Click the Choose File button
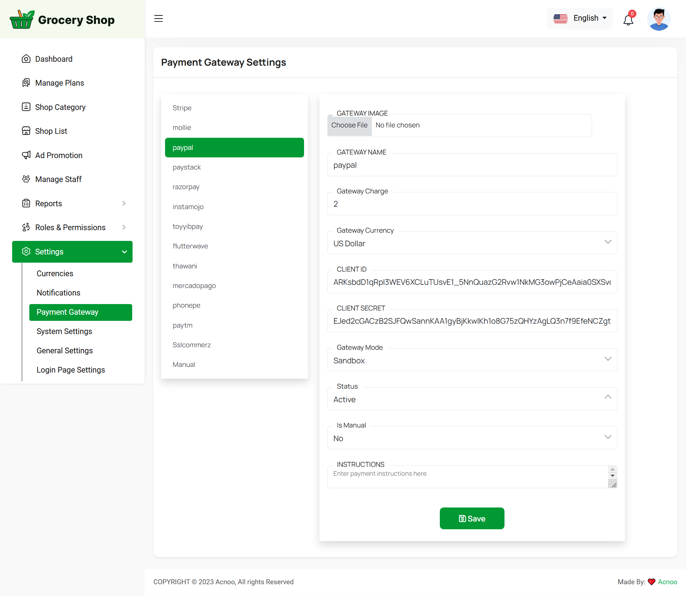Viewport: 686px width, 596px height. coord(349,125)
